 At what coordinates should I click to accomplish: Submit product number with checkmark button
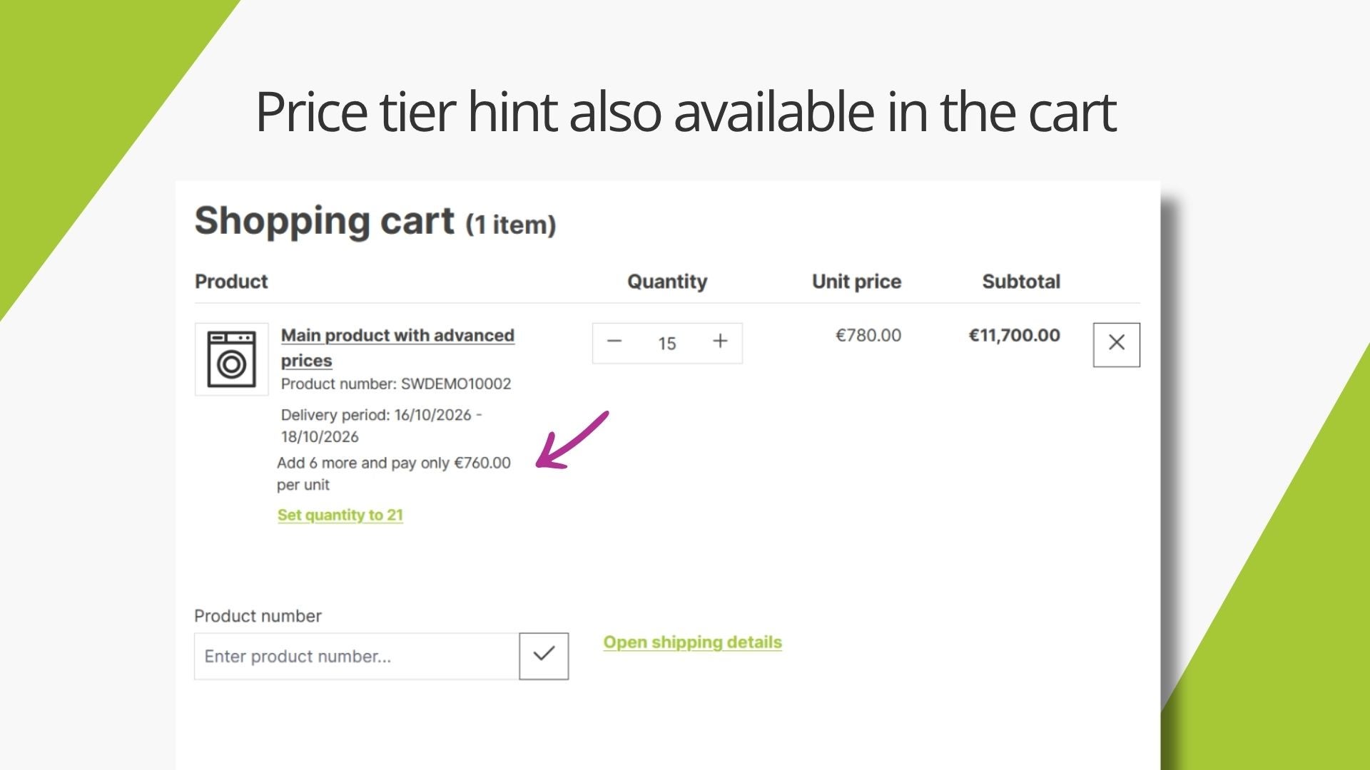tap(544, 655)
